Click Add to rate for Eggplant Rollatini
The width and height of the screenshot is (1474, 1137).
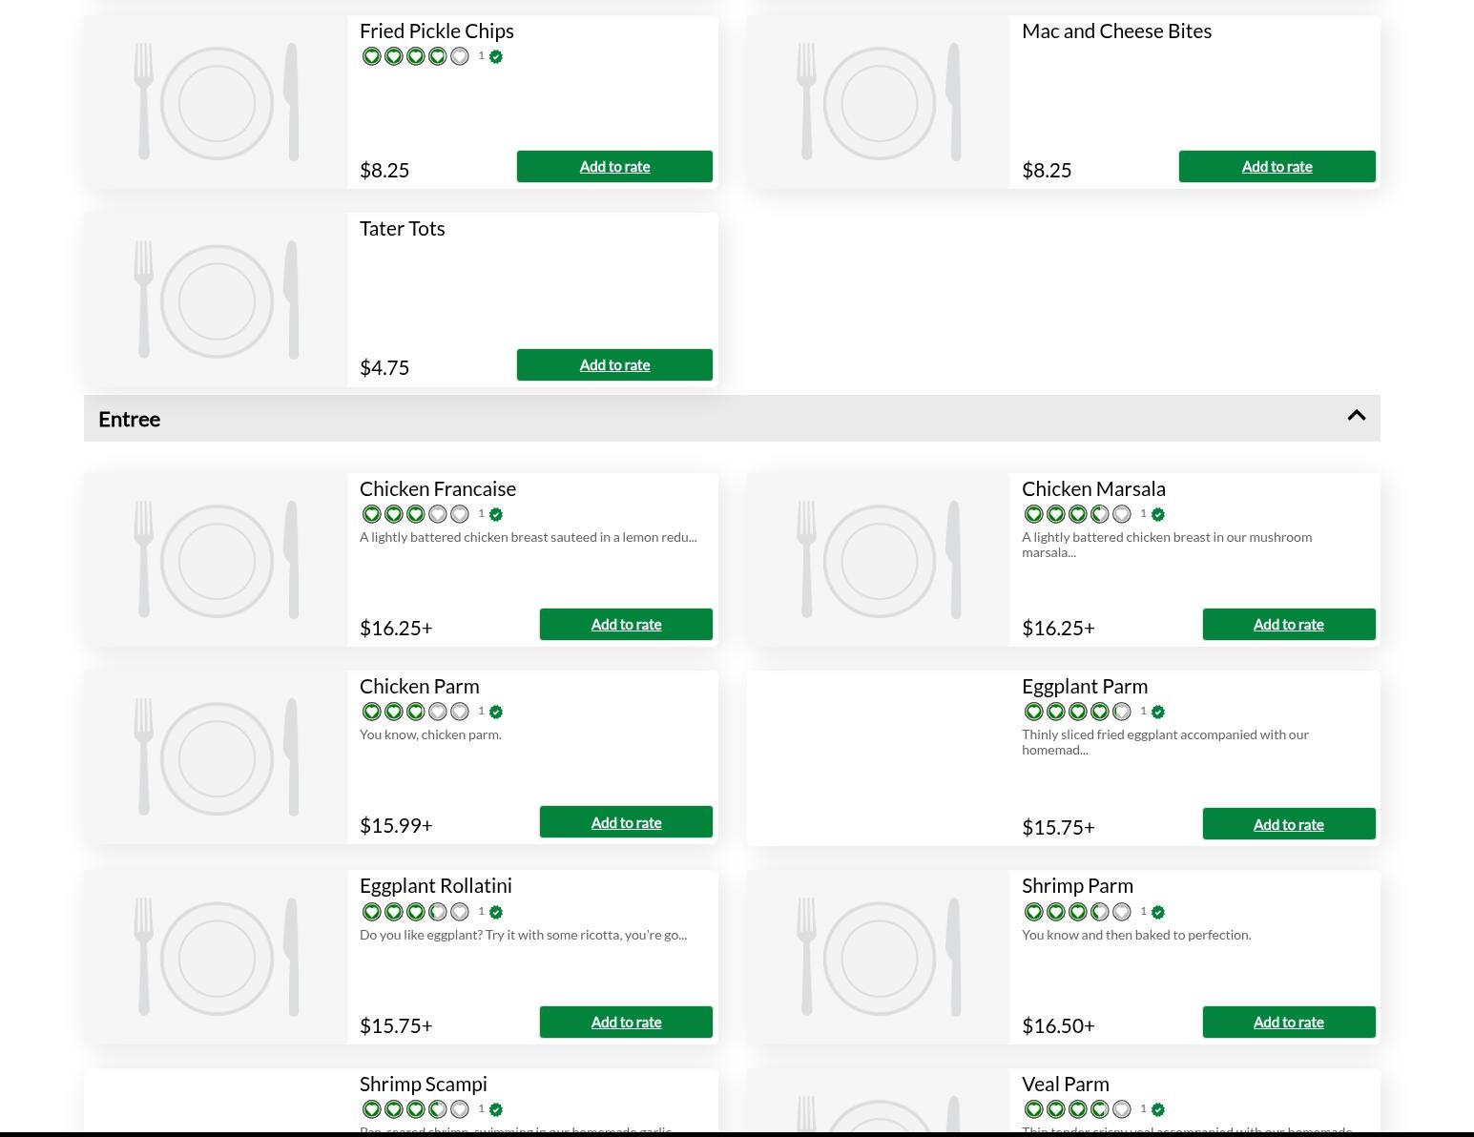[x=626, y=1022]
